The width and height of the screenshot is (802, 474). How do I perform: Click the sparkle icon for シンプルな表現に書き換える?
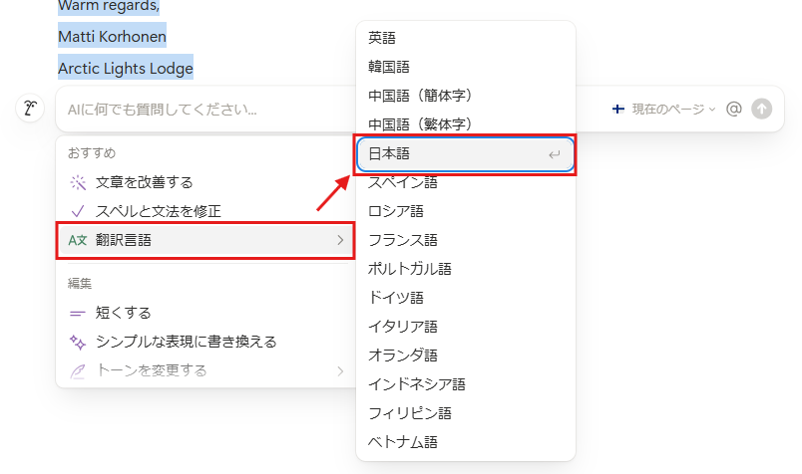(78, 342)
